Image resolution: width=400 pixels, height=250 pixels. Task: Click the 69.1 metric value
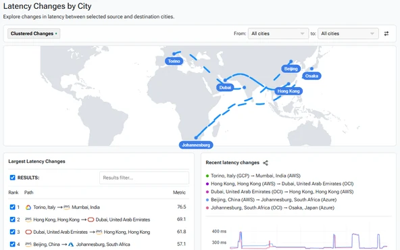pos(181,219)
